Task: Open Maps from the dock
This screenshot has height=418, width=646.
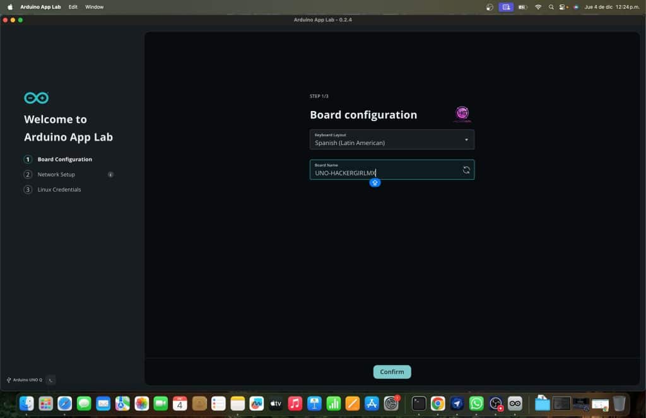Action: point(122,403)
